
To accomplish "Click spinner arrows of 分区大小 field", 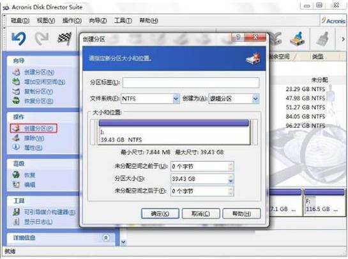I will click(231, 179).
